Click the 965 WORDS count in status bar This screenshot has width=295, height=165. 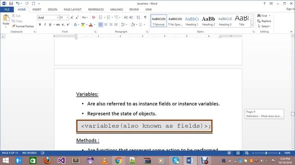point(29,153)
